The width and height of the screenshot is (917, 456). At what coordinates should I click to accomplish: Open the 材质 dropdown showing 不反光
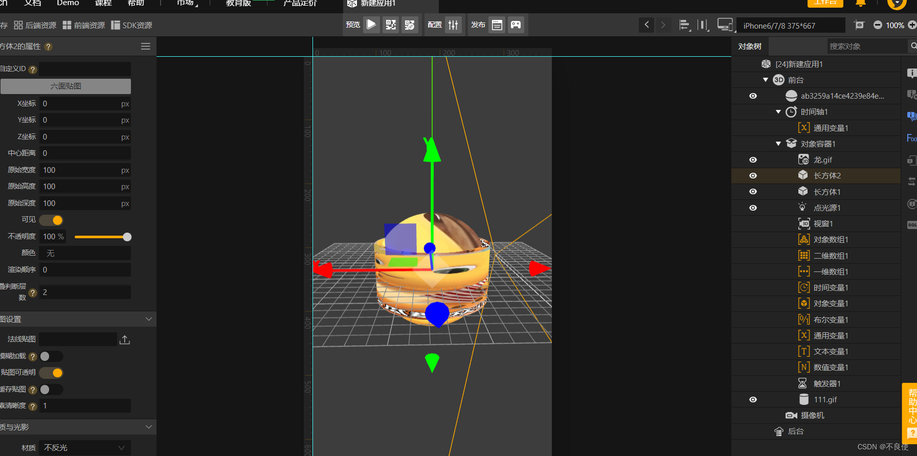85,448
